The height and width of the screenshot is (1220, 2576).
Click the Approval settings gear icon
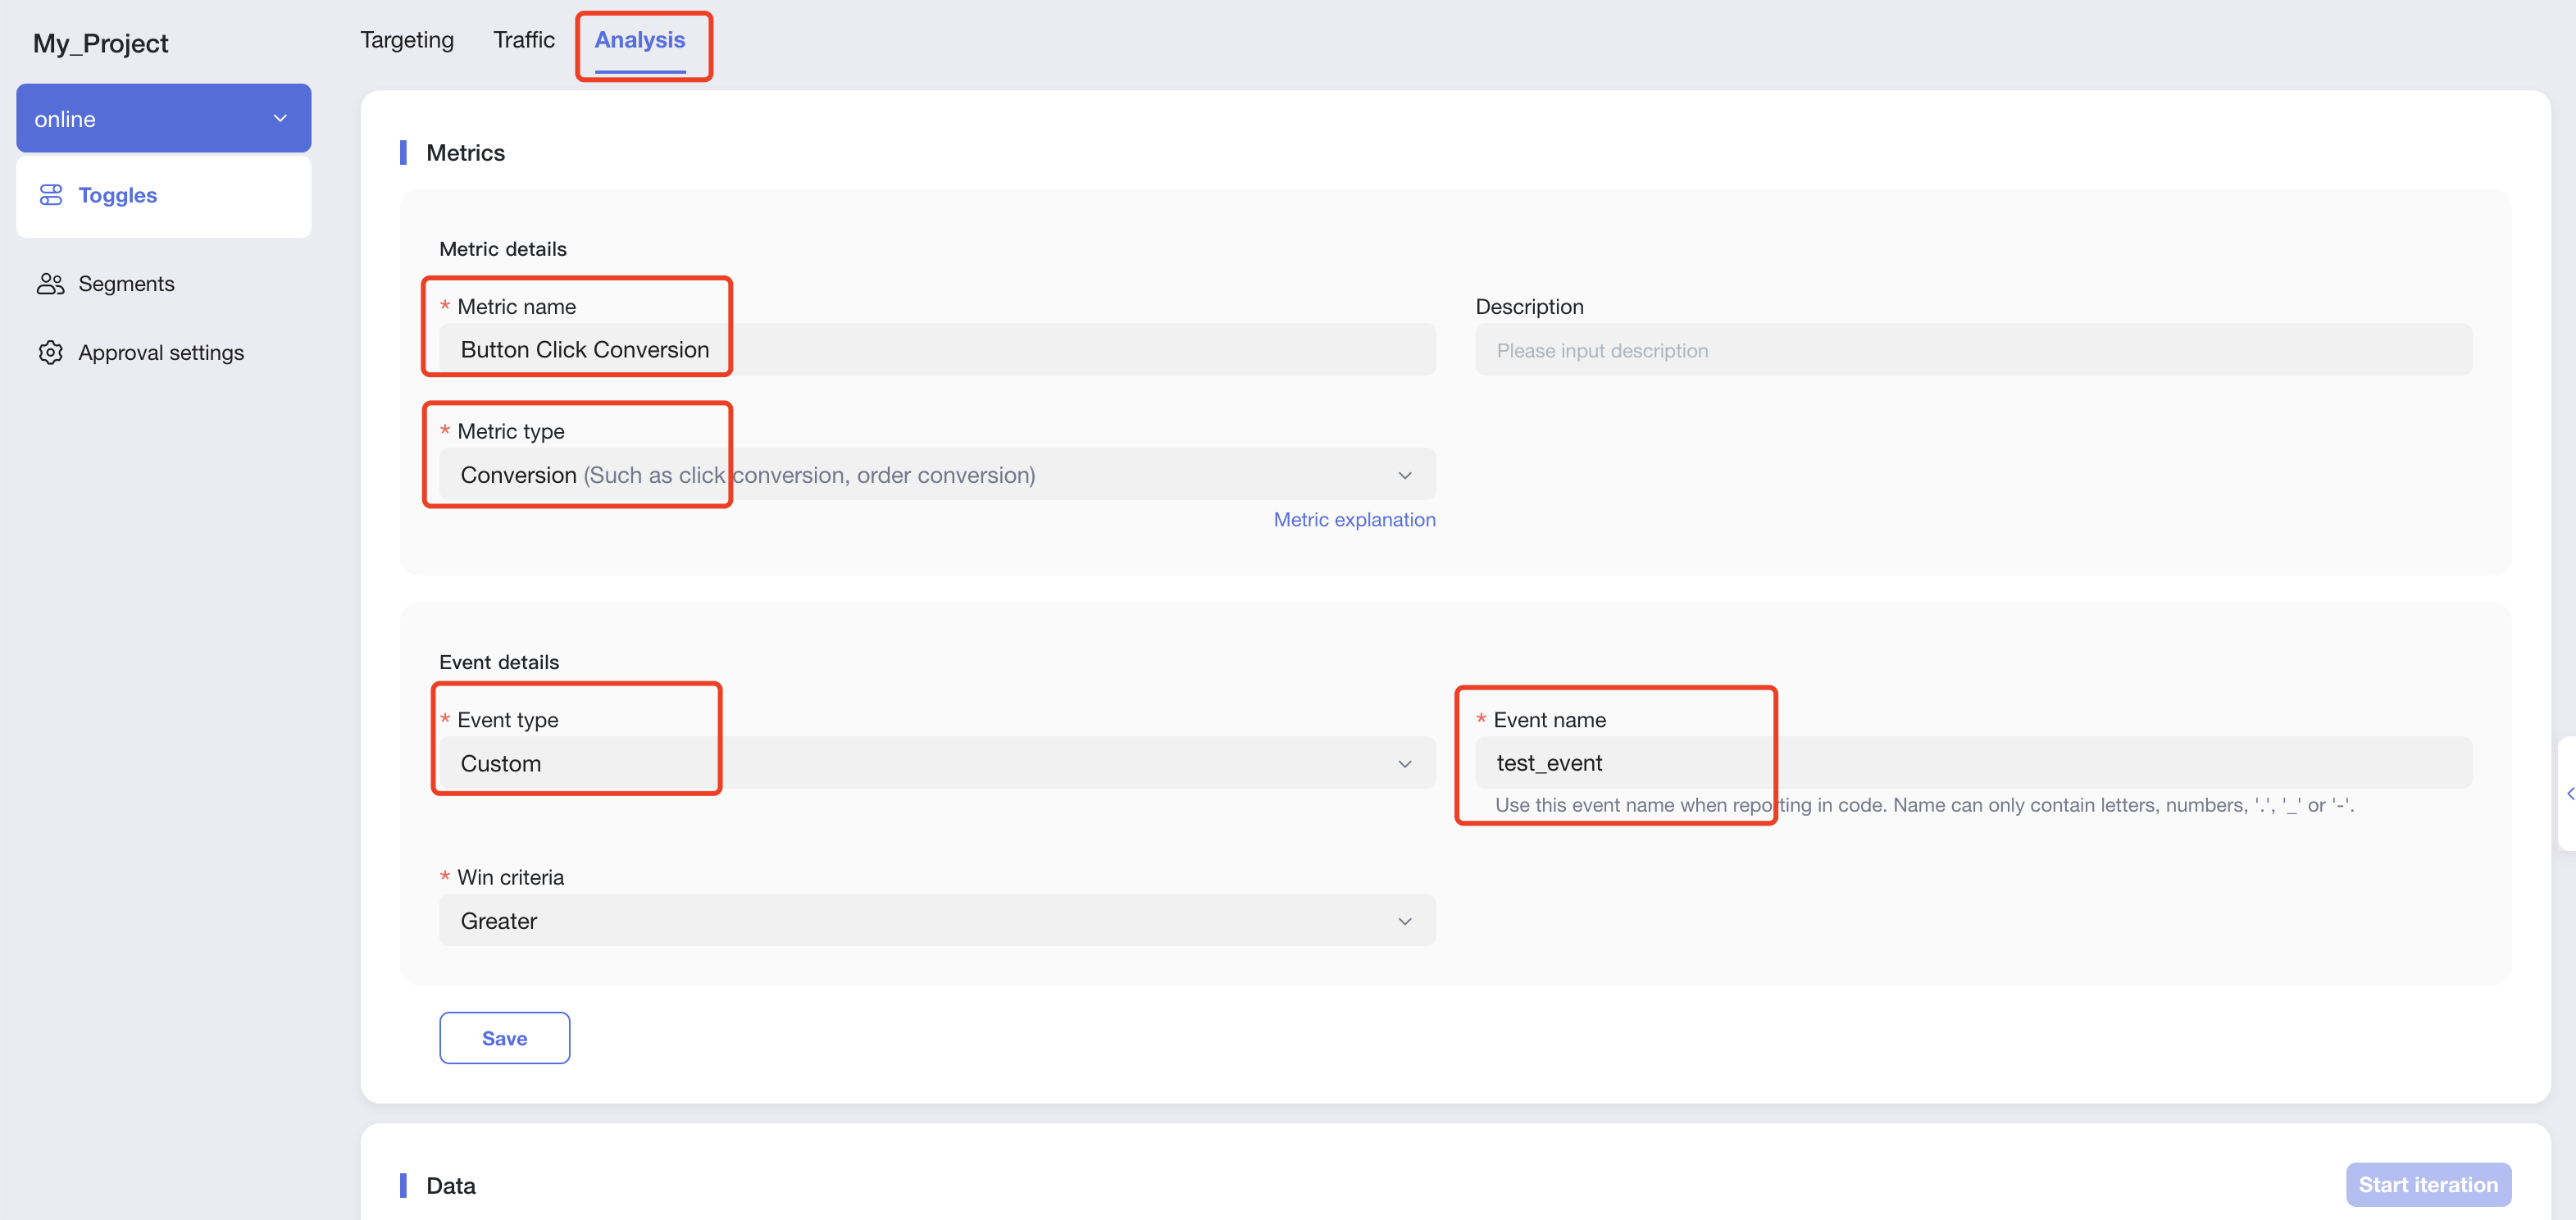(50, 353)
